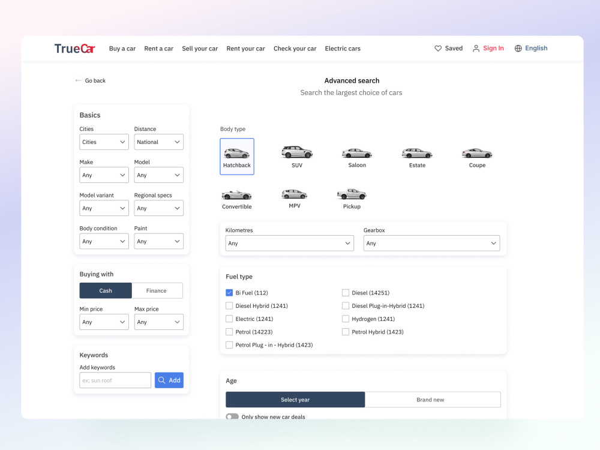Screen dimensions: 600x450
Task: Open the Make dropdown
Action: (x=104, y=175)
